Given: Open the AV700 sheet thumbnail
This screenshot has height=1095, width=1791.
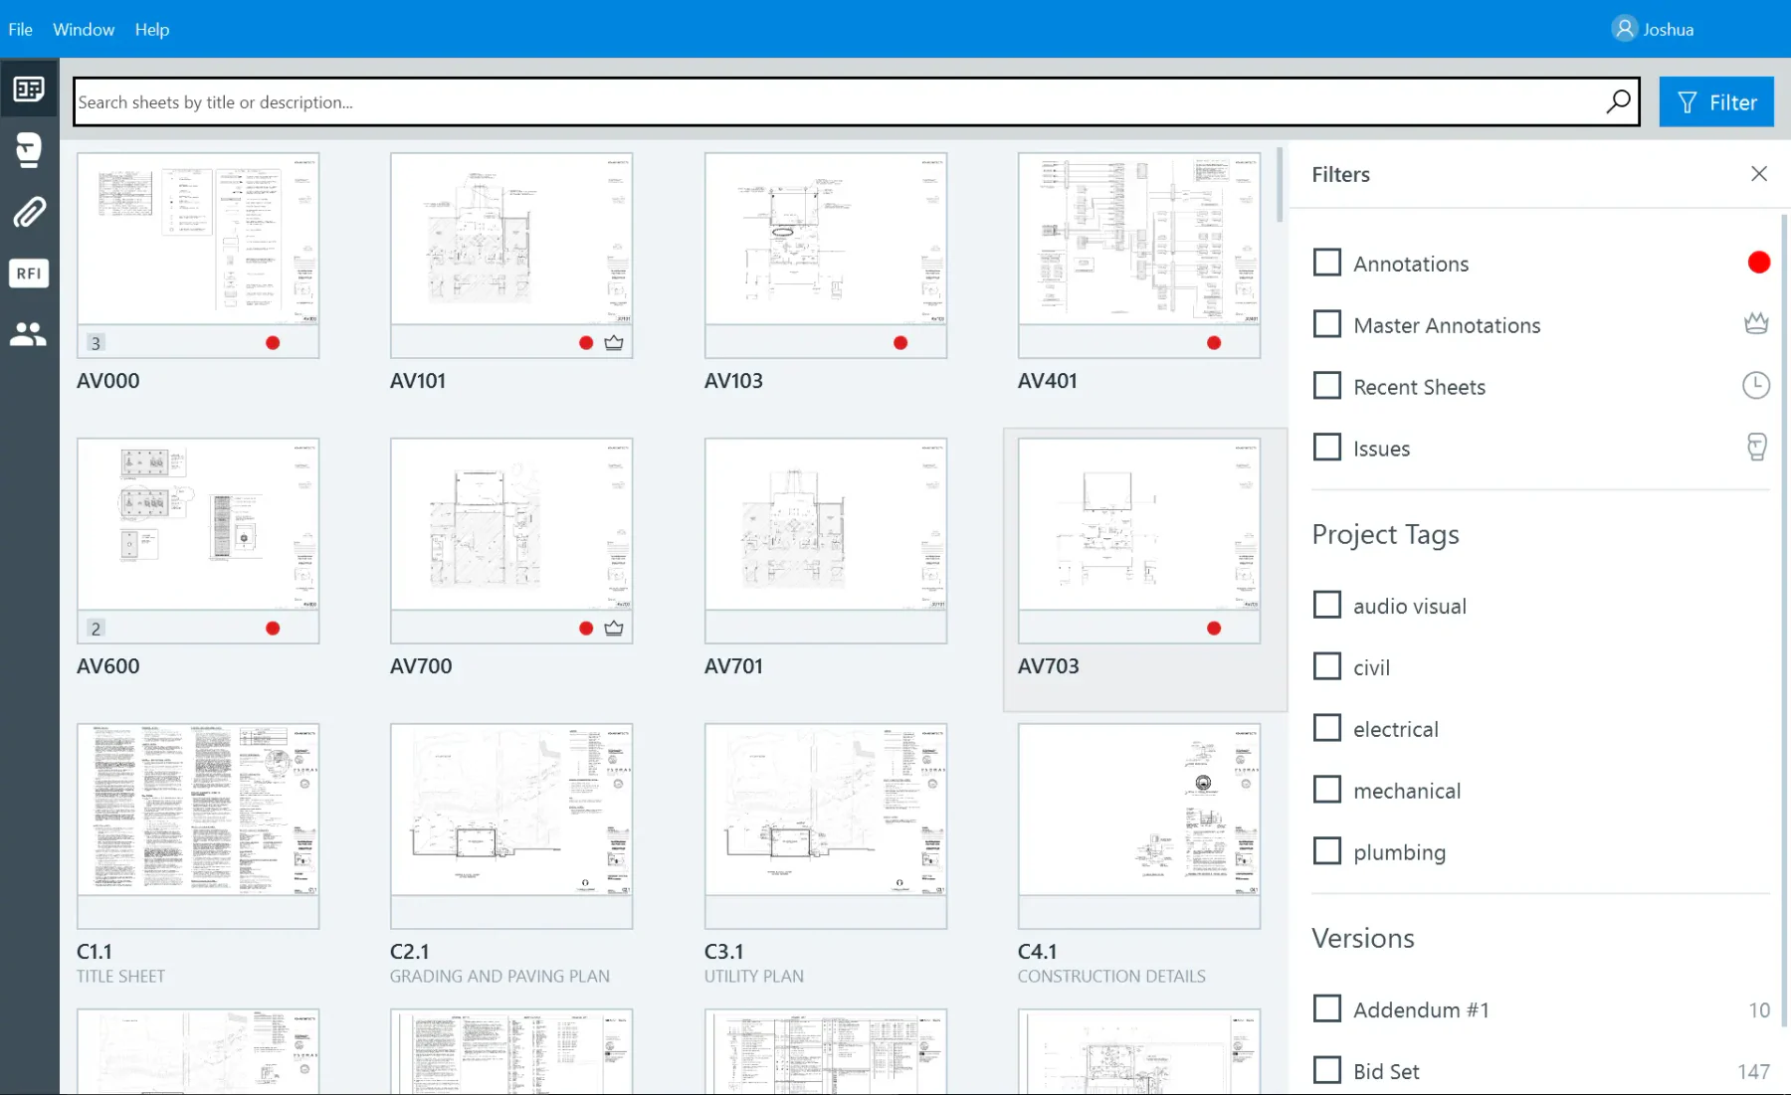Looking at the screenshot, I should [x=511, y=524].
